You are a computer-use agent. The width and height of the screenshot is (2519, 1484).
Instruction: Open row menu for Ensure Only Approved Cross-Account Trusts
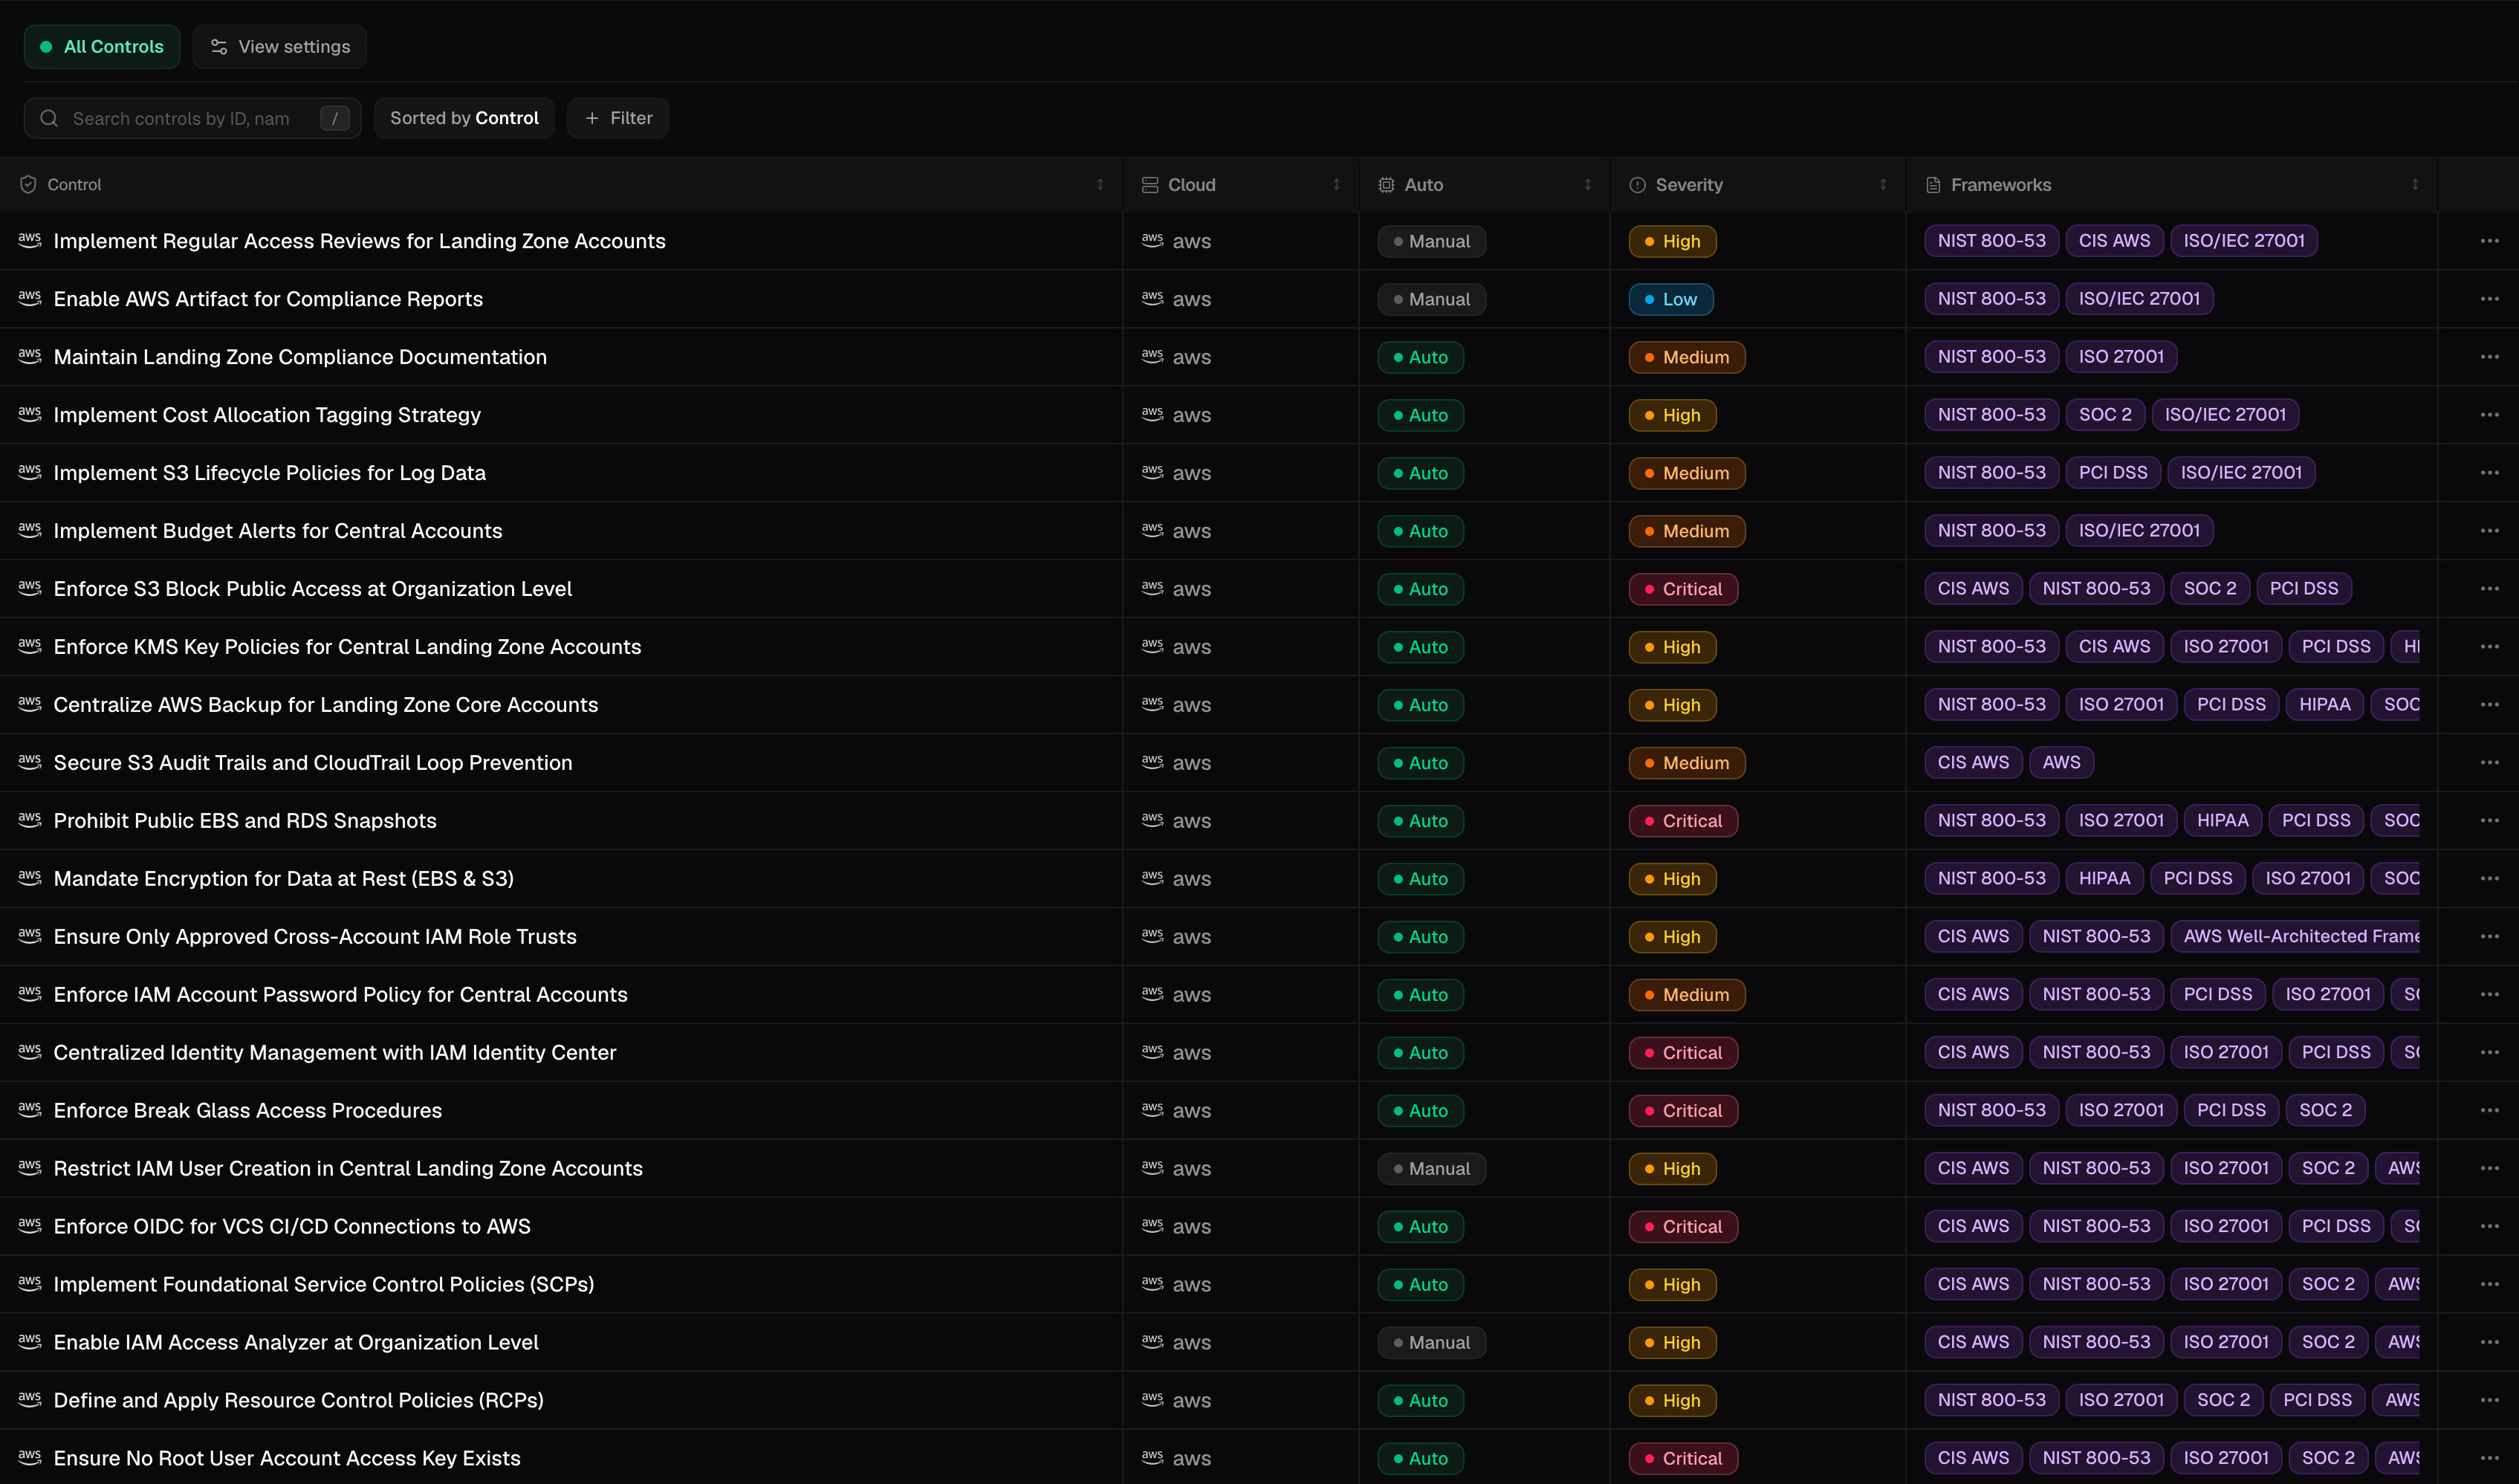click(x=2489, y=937)
